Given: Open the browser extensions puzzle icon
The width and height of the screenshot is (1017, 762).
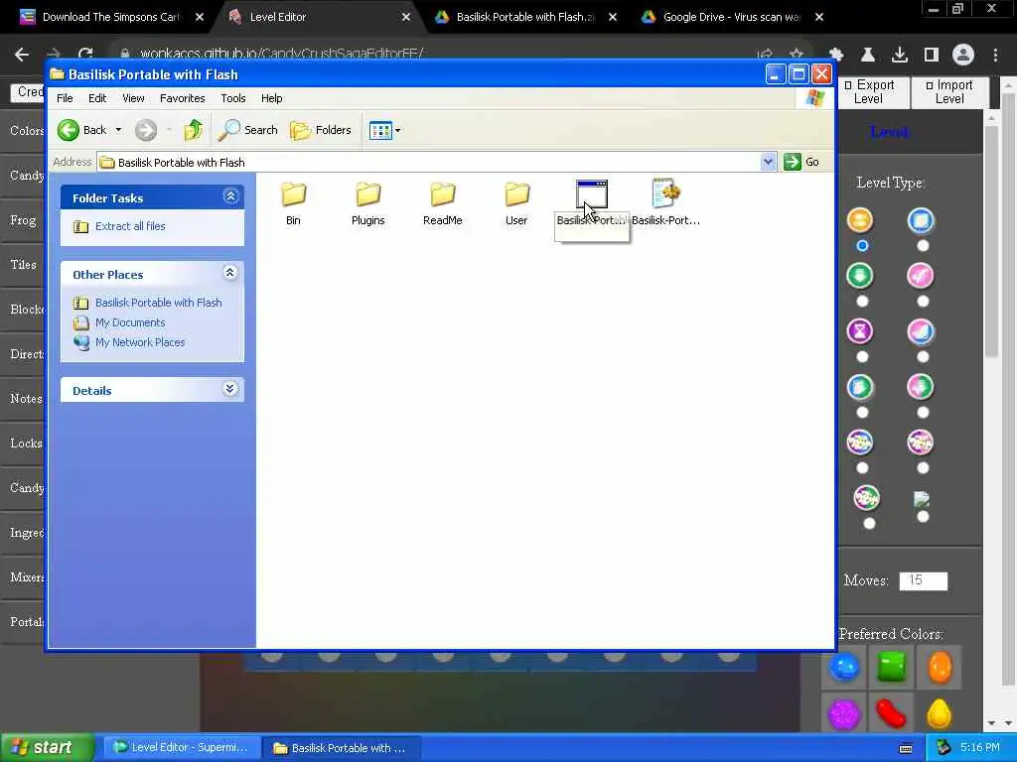Looking at the screenshot, I should [x=836, y=55].
